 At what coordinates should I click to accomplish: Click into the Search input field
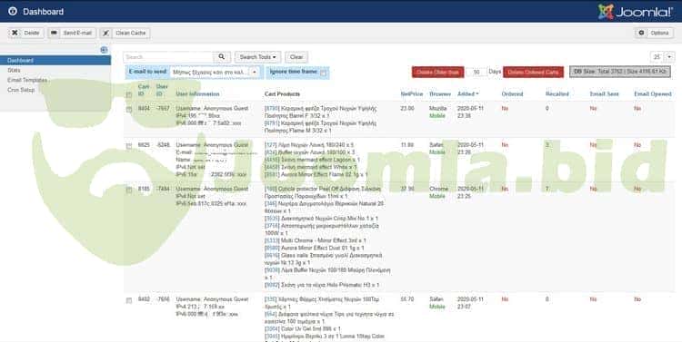pyautogui.click(x=168, y=57)
